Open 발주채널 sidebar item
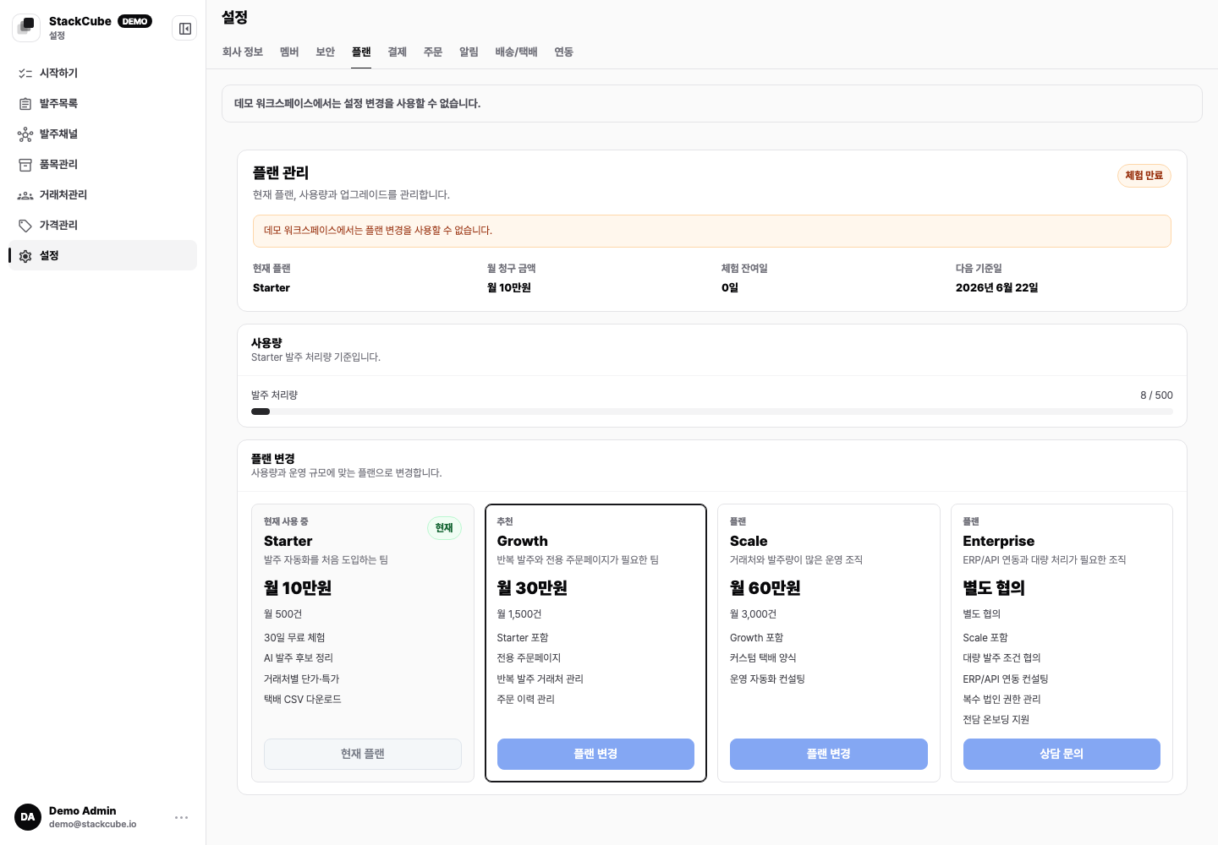Screen dimensions: 1218x845 click(103, 134)
